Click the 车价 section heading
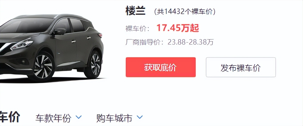 point(10,117)
